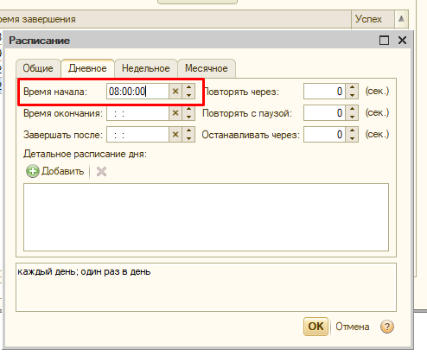Open help with the question mark icon
Screen dimensions: 427x362
pos(387,327)
